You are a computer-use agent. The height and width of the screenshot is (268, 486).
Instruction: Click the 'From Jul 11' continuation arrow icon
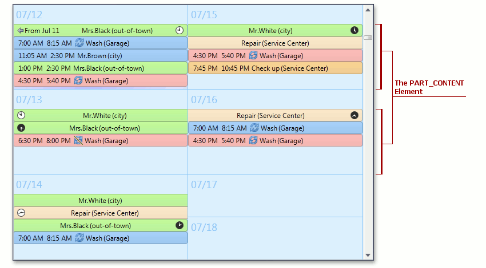click(20, 30)
